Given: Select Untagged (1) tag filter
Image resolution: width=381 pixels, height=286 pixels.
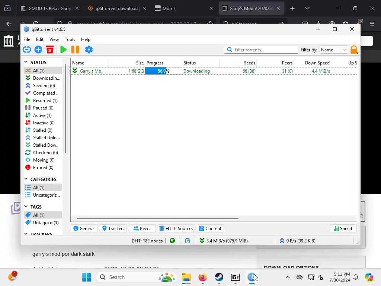Looking at the screenshot, I should click(x=43, y=223).
